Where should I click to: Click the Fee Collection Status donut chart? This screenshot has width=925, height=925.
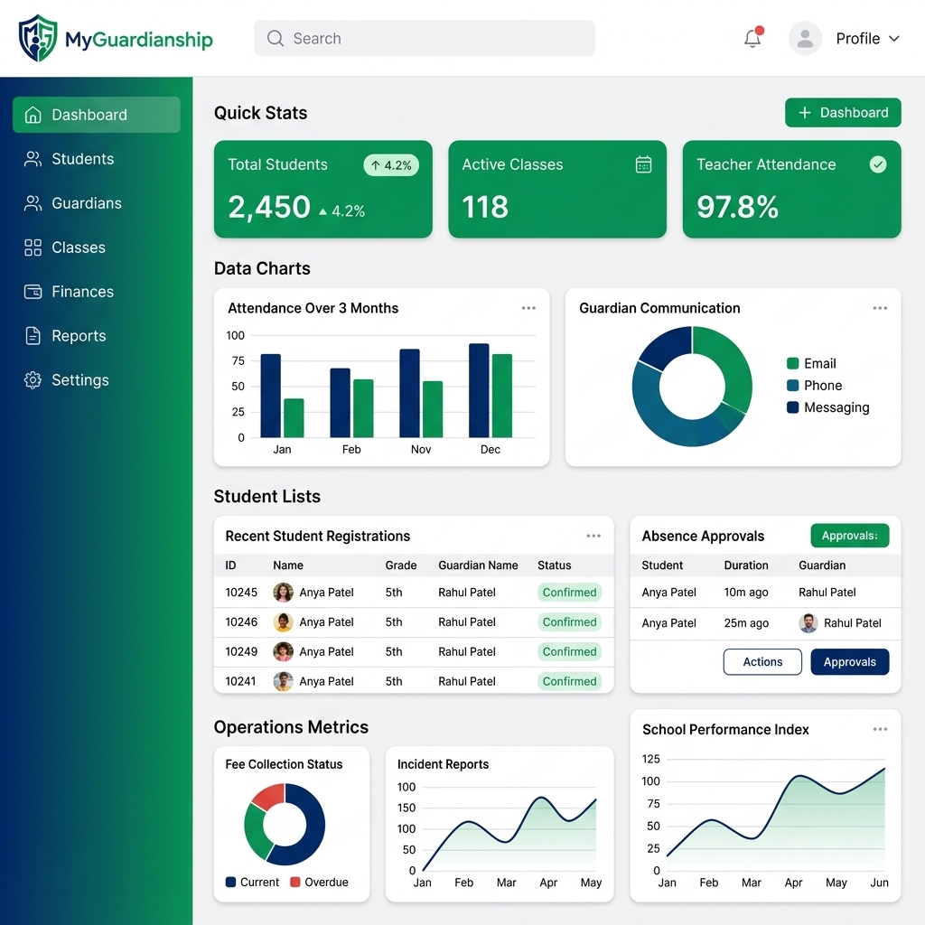click(285, 824)
